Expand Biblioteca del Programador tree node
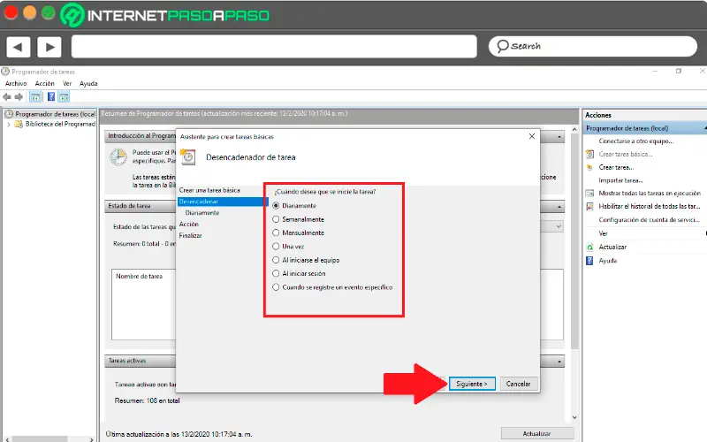Image resolution: width=707 pixels, height=442 pixels. [9, 124]
